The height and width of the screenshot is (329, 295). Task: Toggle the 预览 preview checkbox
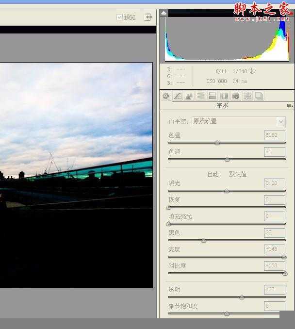[119, 17]
